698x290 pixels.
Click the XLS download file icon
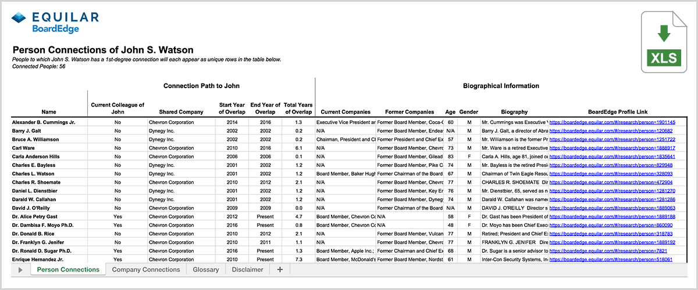tap(664, 41)
